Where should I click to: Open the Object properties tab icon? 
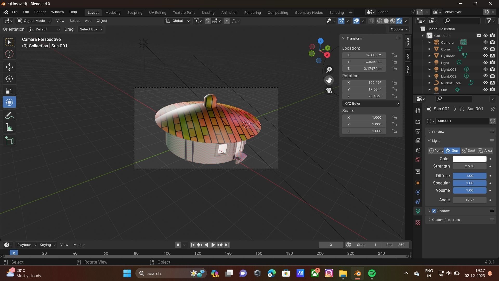418,183
